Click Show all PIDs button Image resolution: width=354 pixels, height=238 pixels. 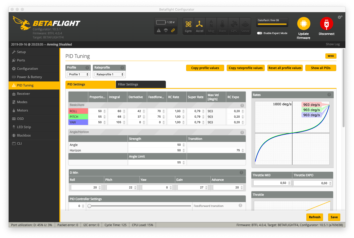tap(321, 68)
